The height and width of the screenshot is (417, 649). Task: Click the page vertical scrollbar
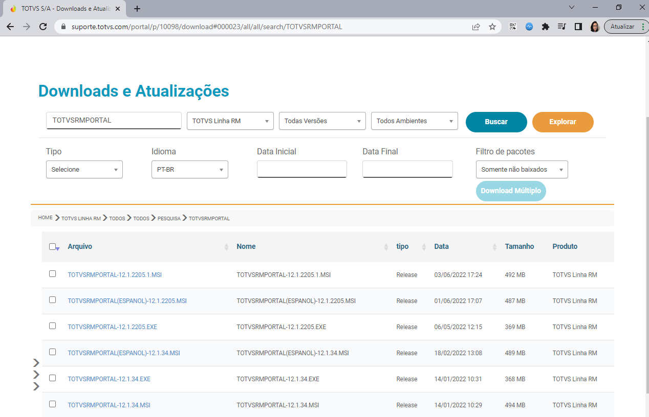[646, 256]
